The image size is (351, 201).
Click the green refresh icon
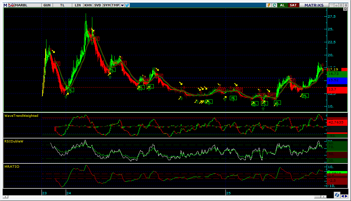coord(274,5)
